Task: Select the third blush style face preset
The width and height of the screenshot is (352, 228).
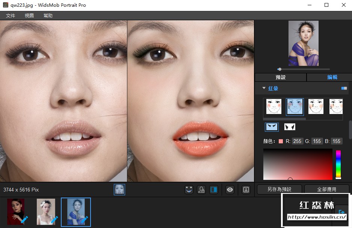Action: pos(316,106)
